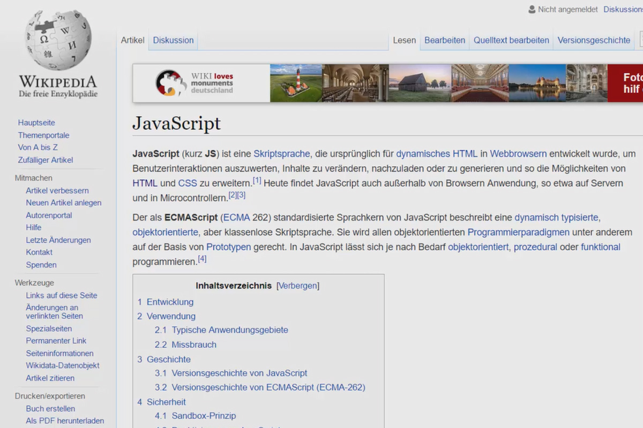Jump to footnote reference [1]

click(257, 181)
